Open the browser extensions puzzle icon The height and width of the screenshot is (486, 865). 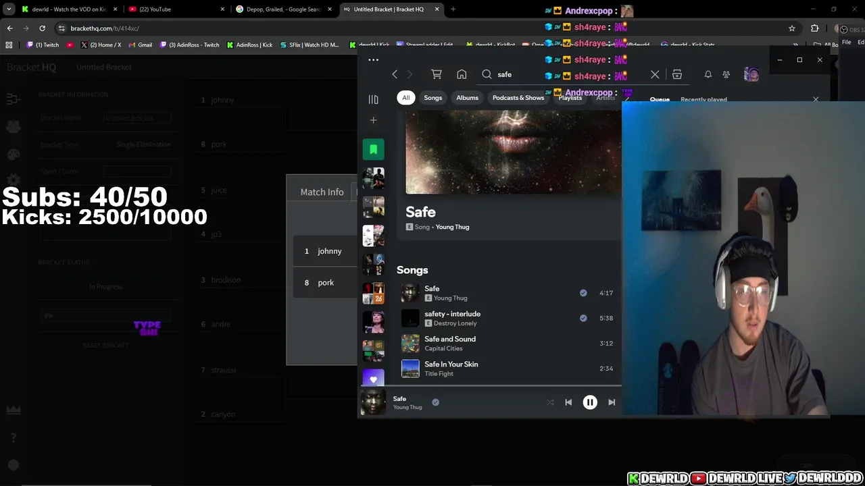[814, 28]
